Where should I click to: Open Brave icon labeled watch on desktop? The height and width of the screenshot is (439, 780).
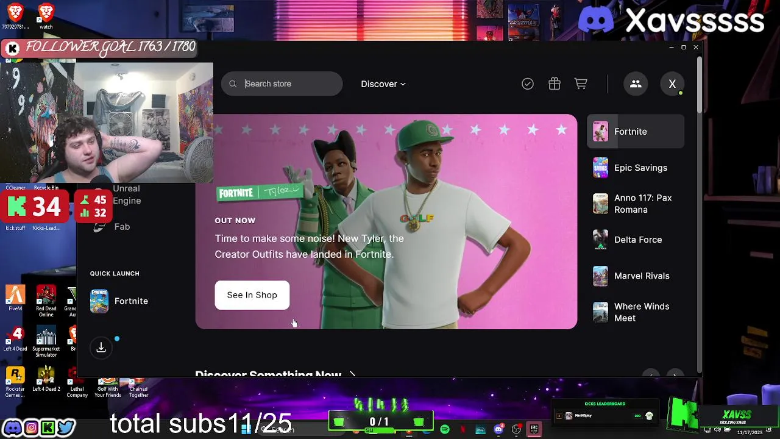(x=46, y=16)
